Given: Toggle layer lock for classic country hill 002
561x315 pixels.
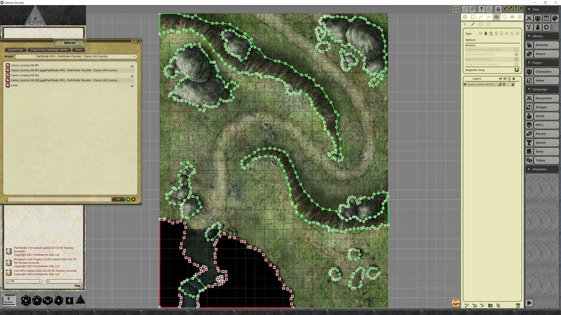Looking at the screenshot, I should pyautogui.click(x=513, y=84).
